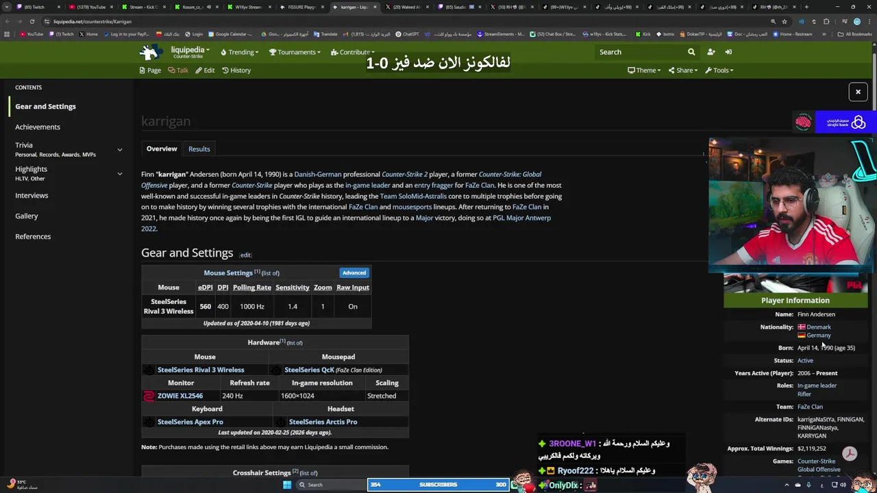Switch to the YouTube browser tab
The image size is (877, 493).
pyautogui.click(x=91, y=7)
